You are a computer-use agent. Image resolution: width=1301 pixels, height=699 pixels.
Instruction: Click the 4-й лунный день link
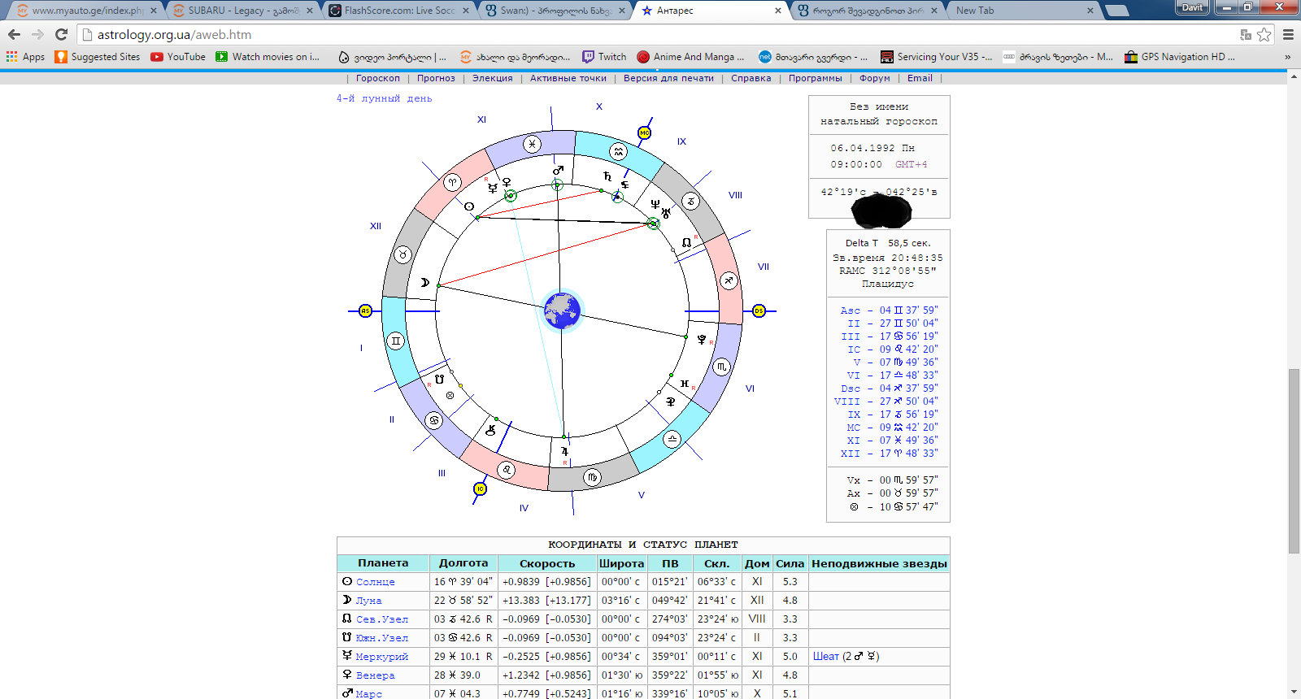pos(385,98)
